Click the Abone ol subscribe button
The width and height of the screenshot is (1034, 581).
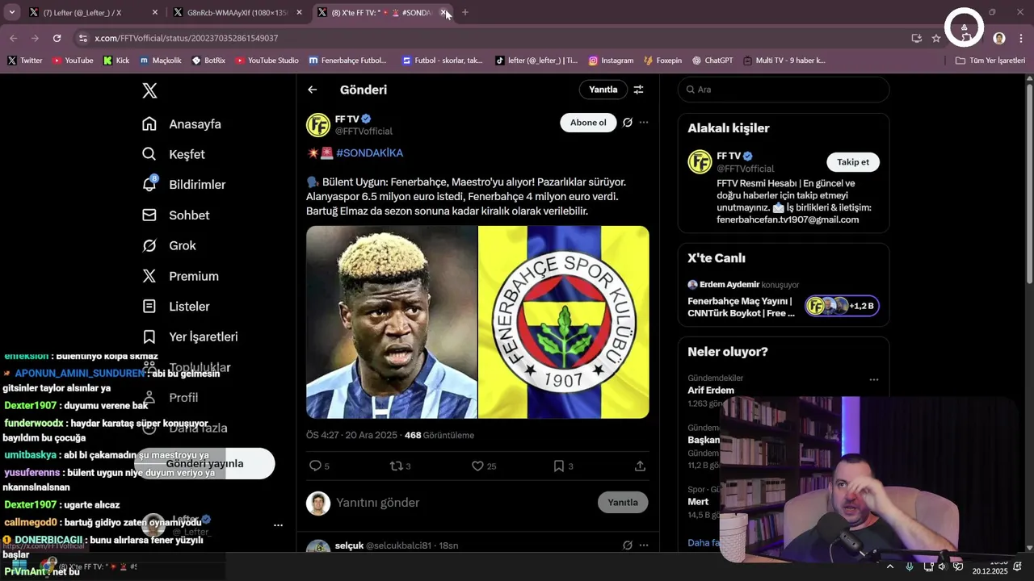coord(588,123)
